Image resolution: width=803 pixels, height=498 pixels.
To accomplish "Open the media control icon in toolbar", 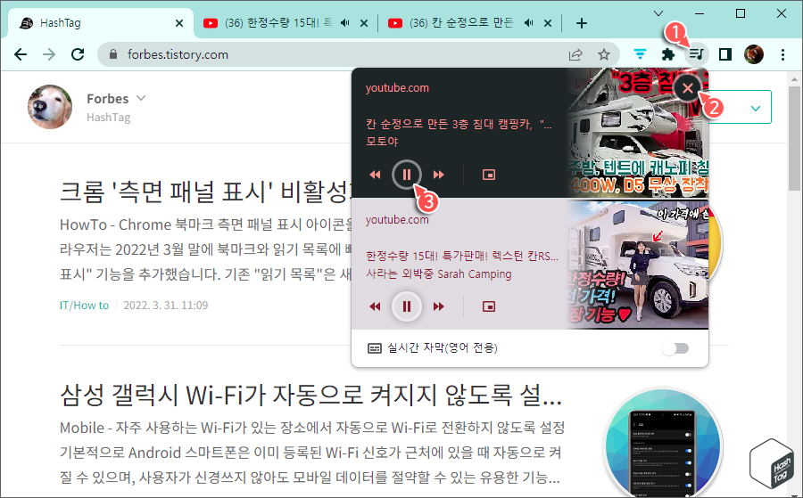I will [x=696, y=54].
